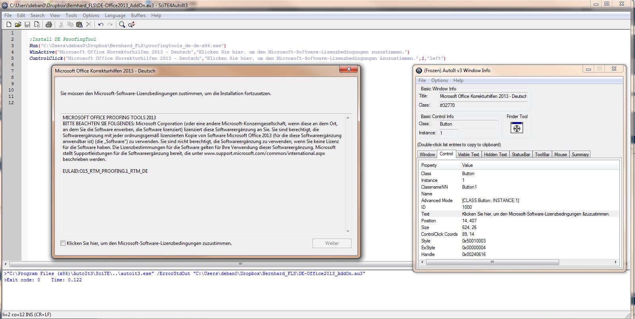
Task: Click the Open file folder icon
Action: tap(18, 25)
